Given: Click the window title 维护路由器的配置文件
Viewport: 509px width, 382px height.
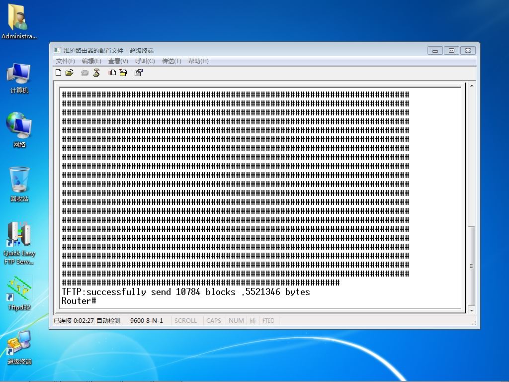Looking at the screenshot, I should click(93, 50).
